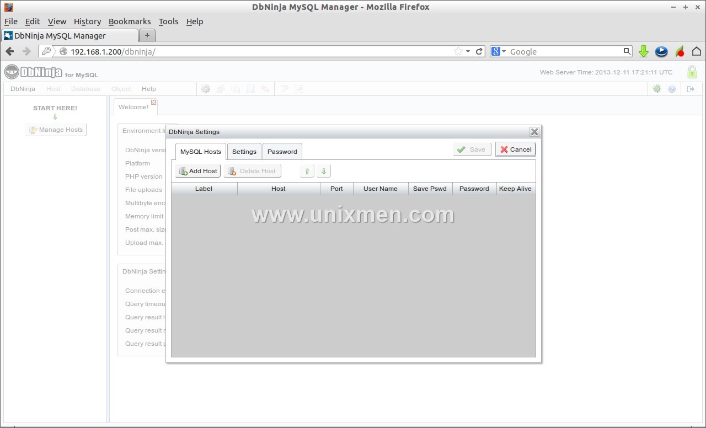Click the User Name column header
706x428 pixels.
coord(381,189)
